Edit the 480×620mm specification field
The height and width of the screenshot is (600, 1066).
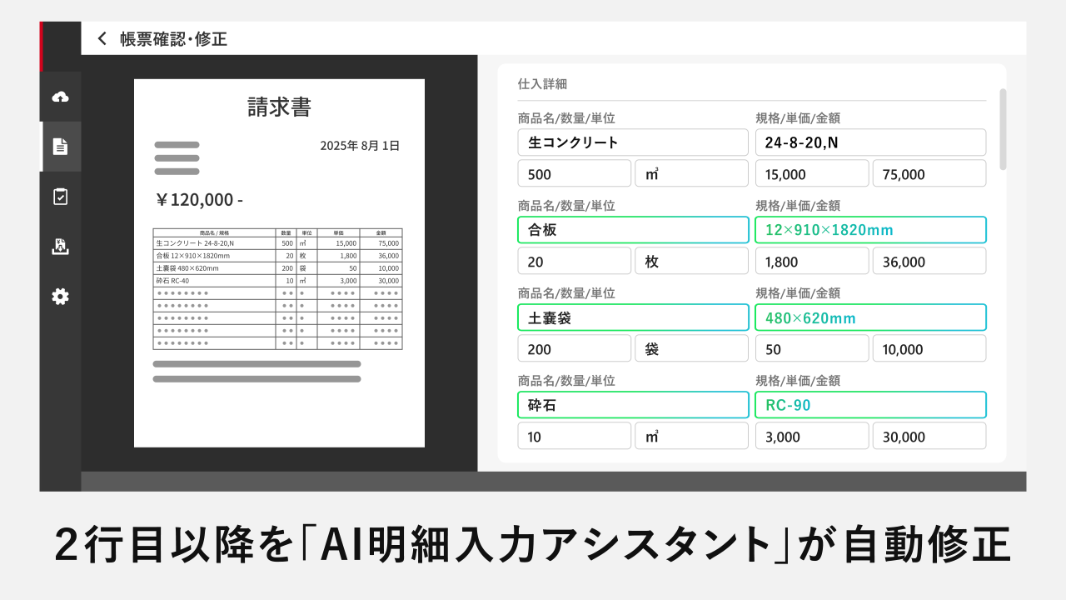(x=870, y=317)
